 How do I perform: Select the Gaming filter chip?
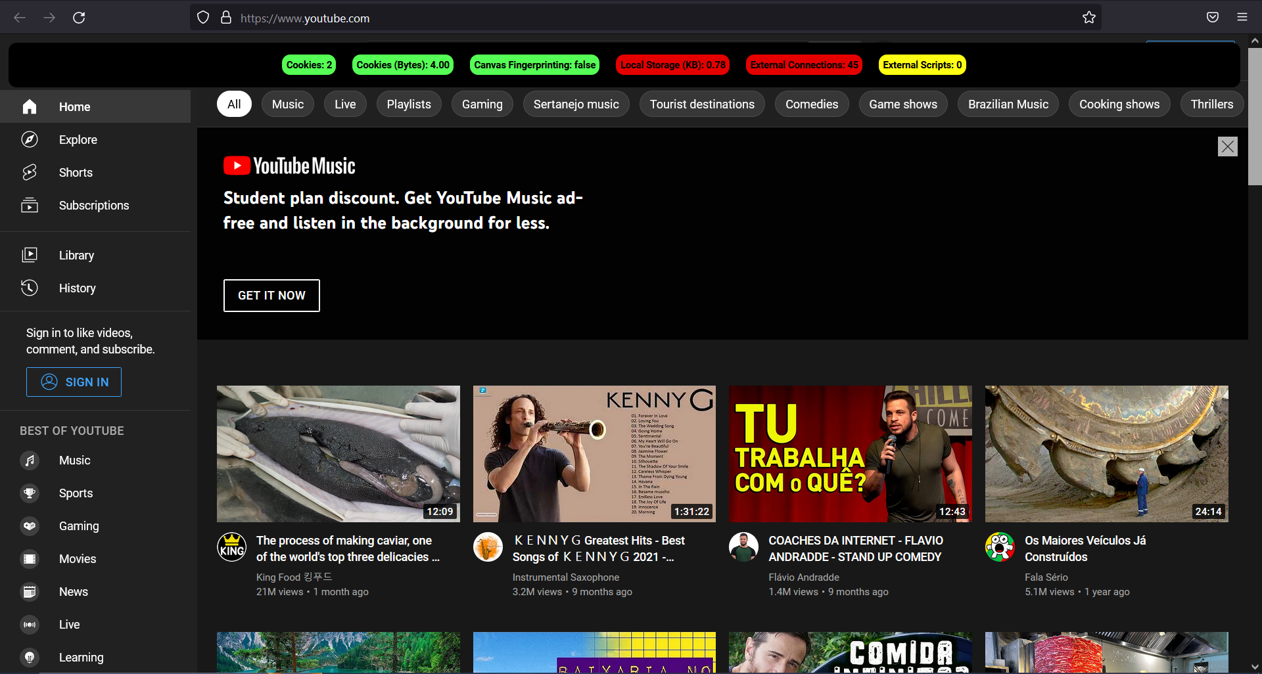click(x=482, y=104)
